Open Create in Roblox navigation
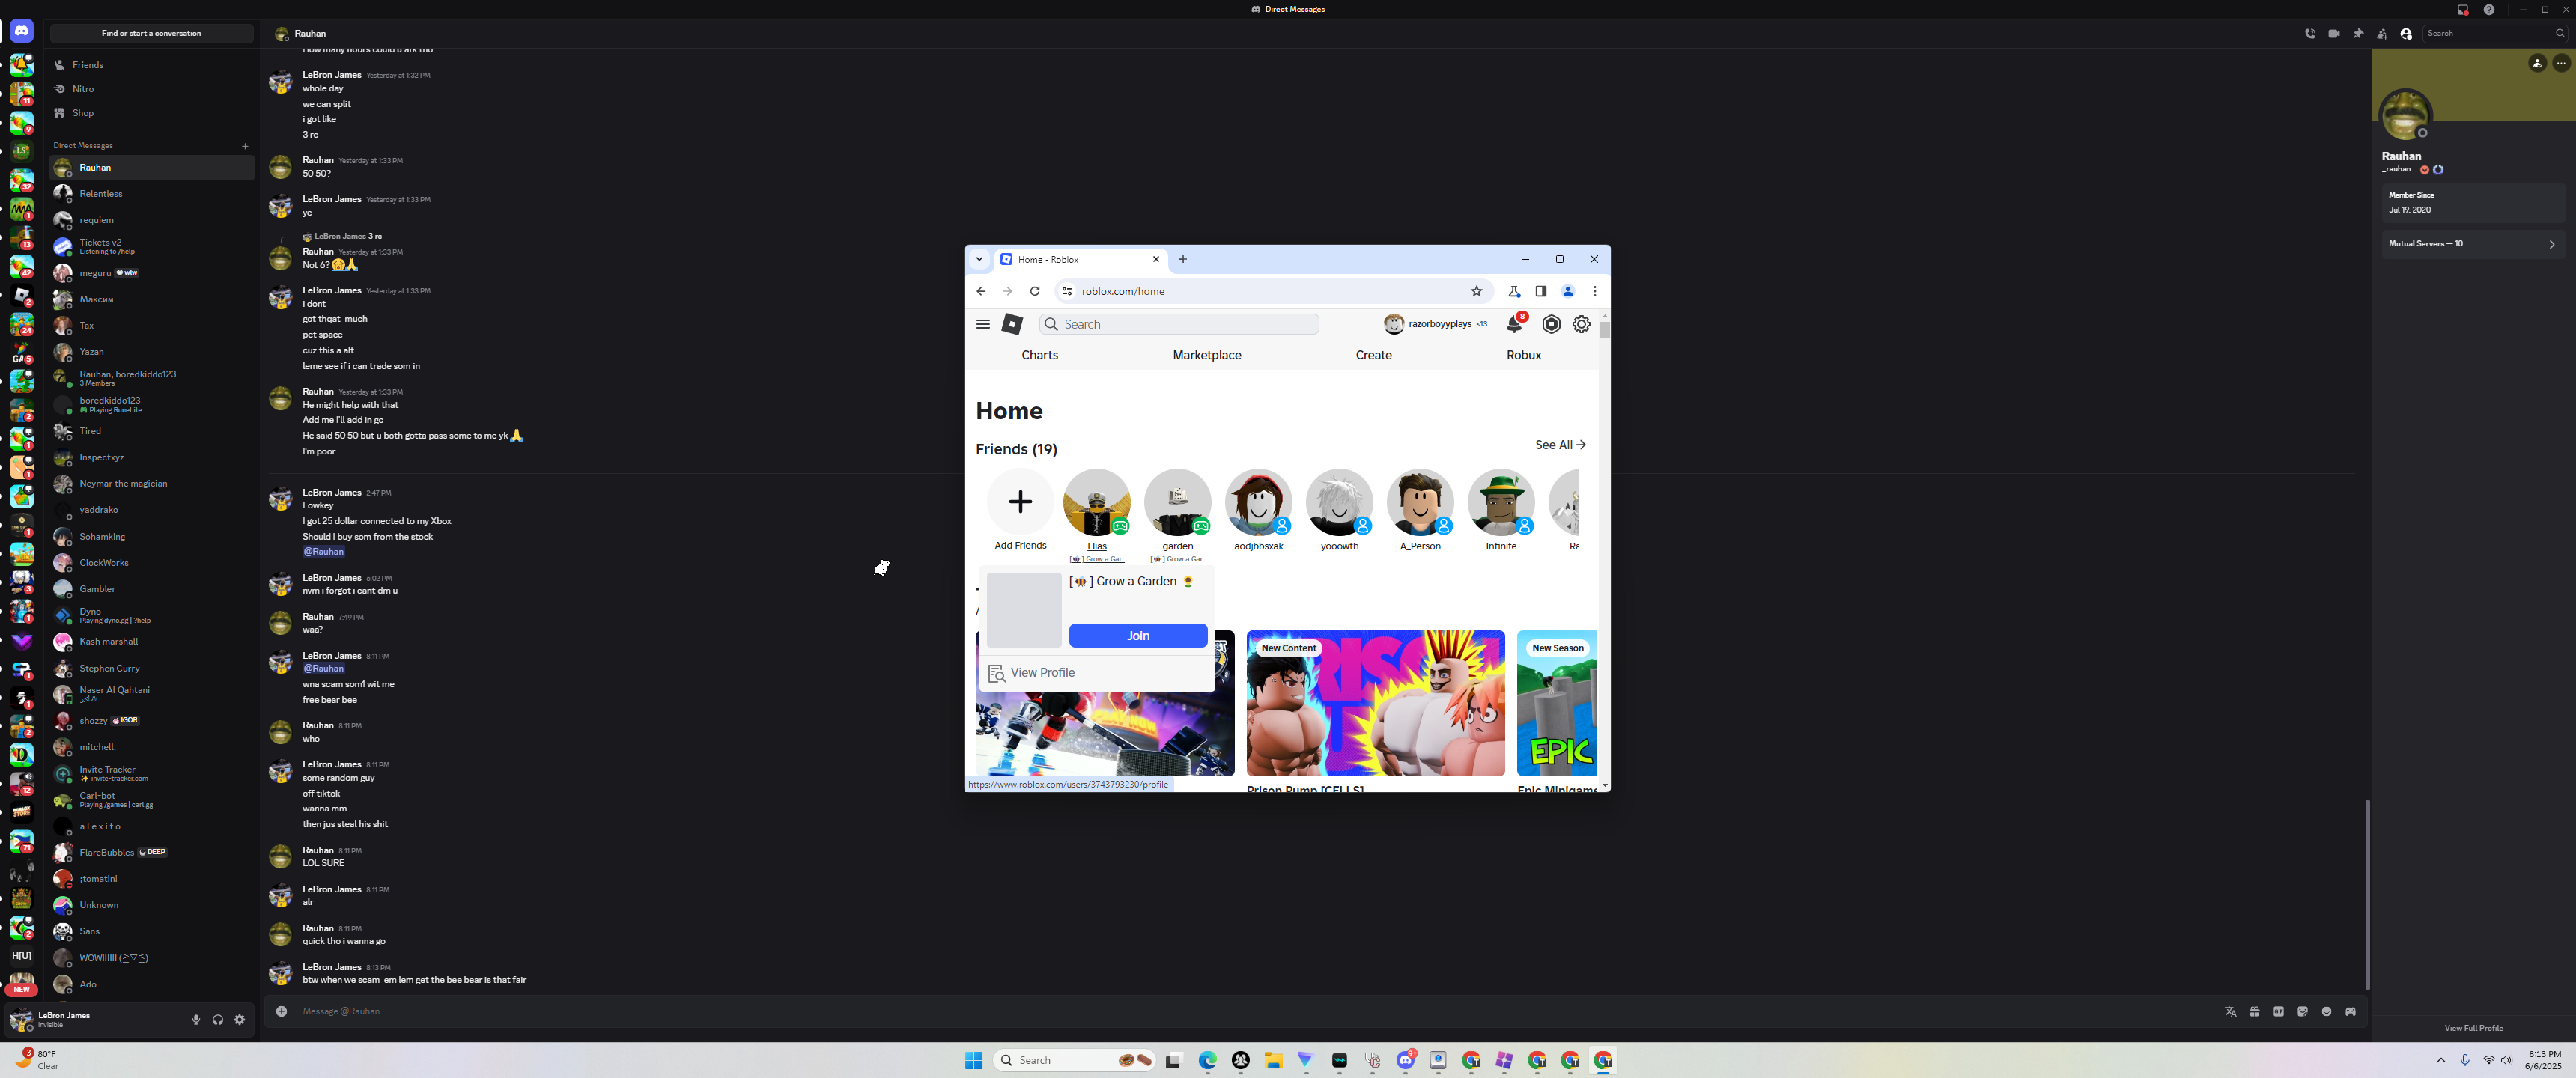The height and width of the screenshot is (1078, 2576). (x=1374, y=355)
